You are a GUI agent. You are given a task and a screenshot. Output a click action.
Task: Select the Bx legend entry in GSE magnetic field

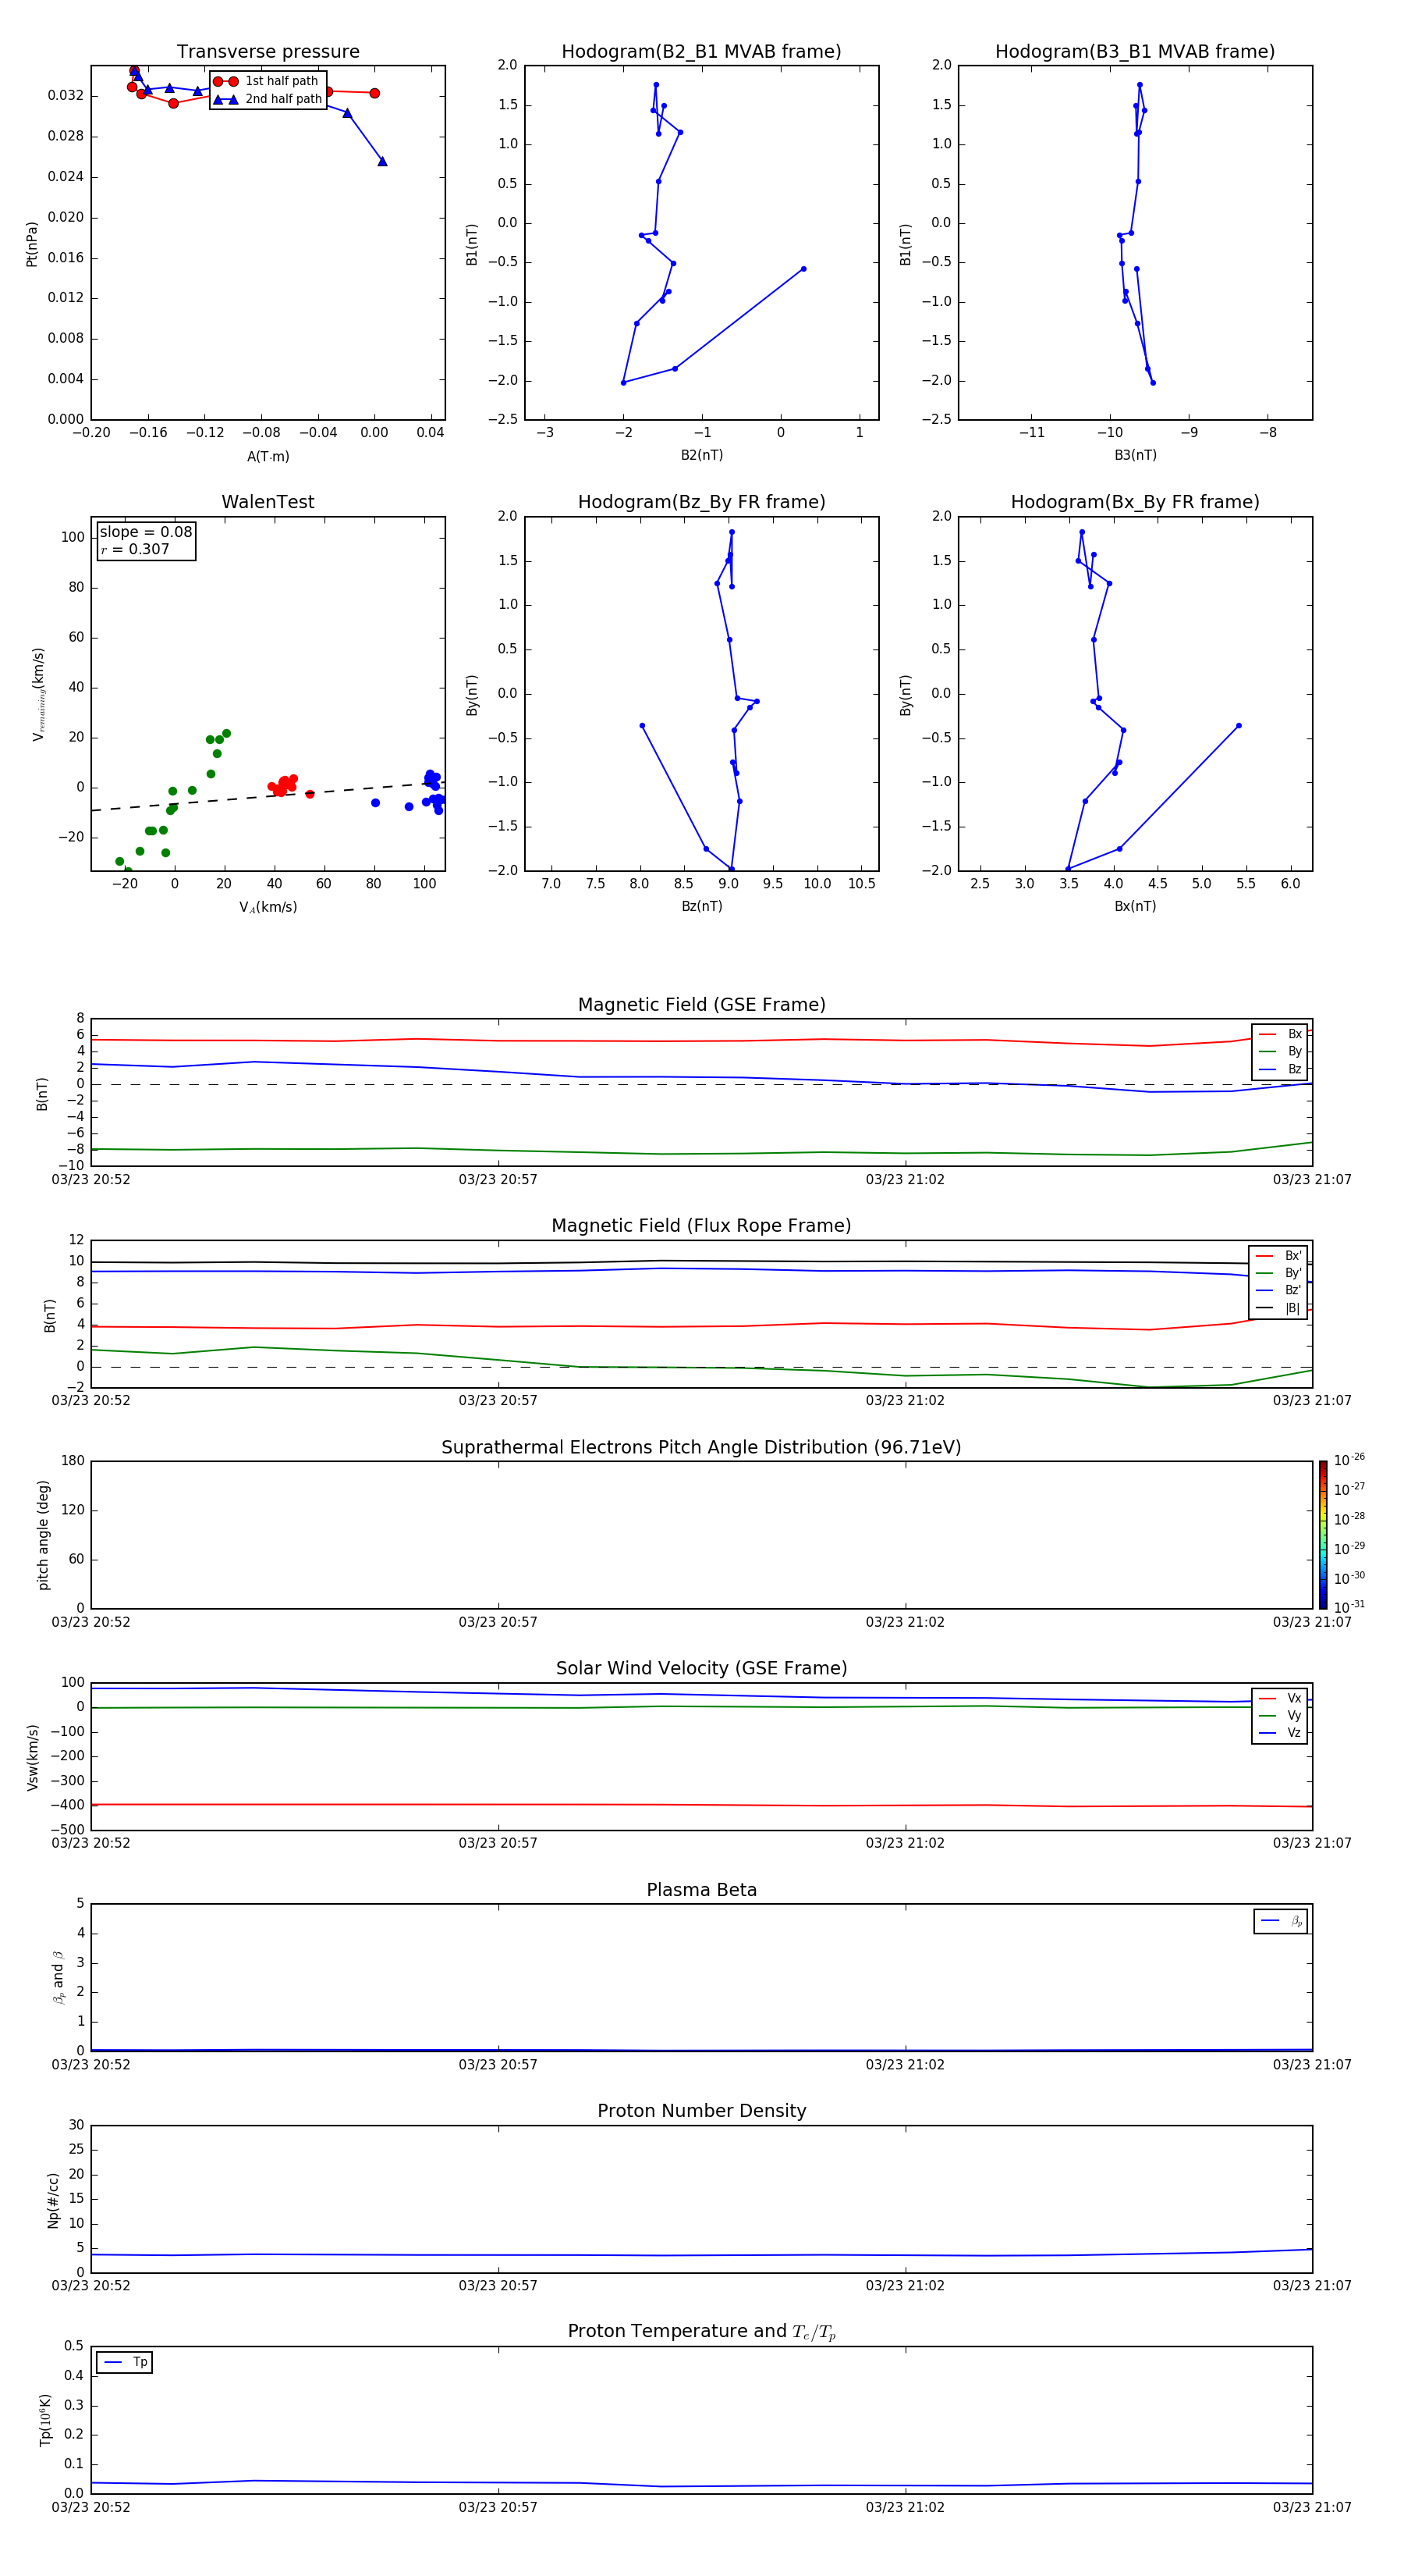(x=1280, y=1034)
